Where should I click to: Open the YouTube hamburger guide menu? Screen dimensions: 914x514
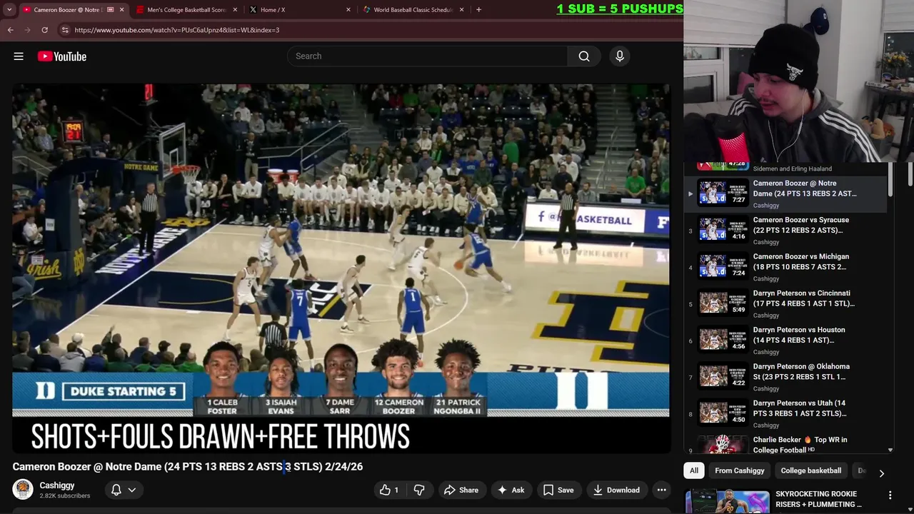point(19,56)
